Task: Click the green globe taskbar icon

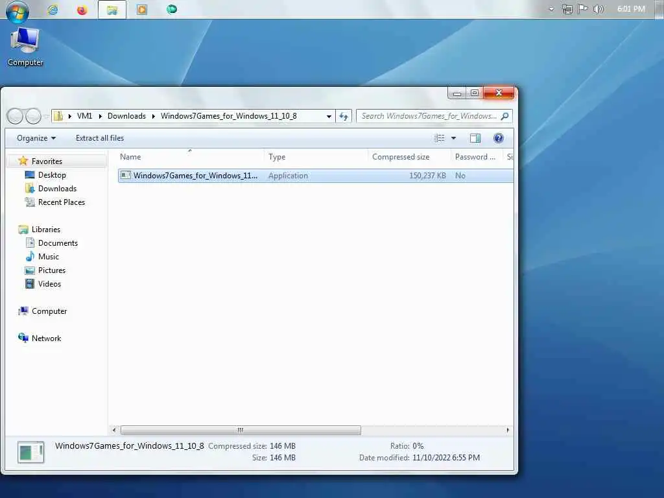Action: point(171,9)
